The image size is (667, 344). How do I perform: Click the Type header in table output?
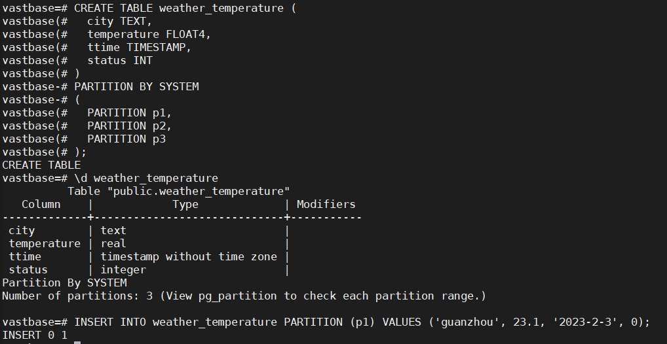[x=185, y=204]
